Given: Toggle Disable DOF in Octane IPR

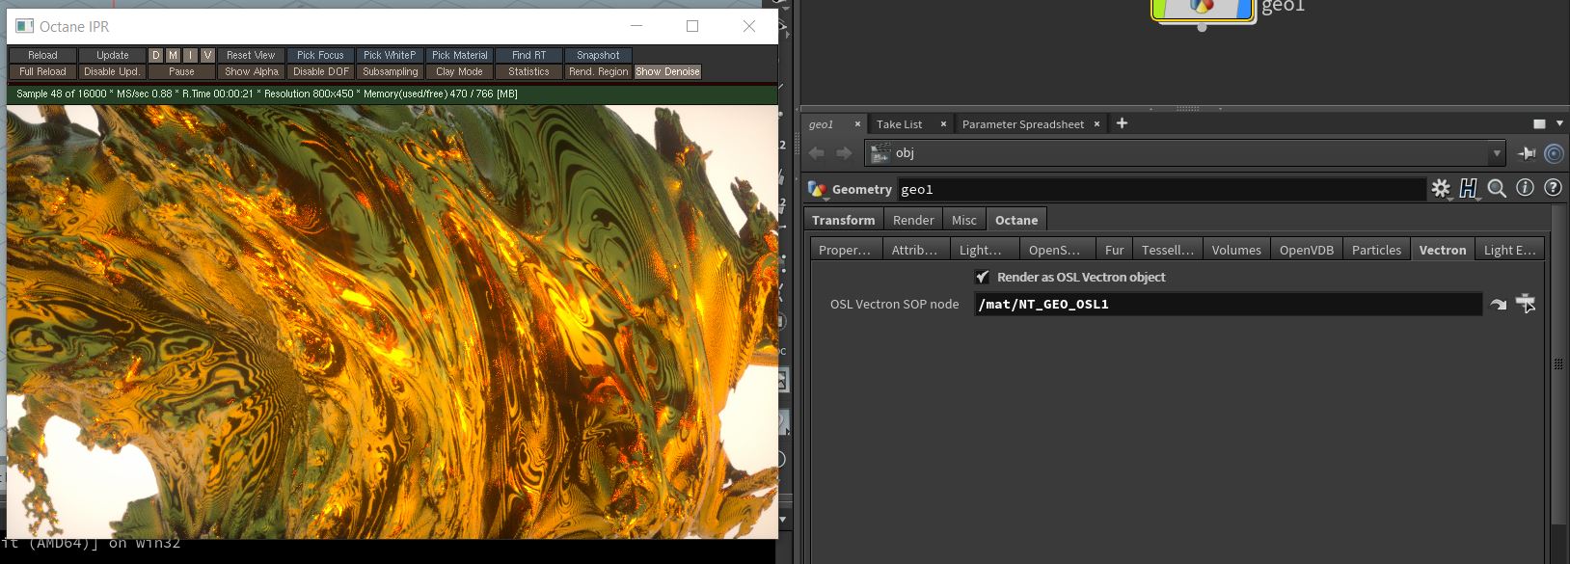Looking at the screenshot, I should 320,71.
